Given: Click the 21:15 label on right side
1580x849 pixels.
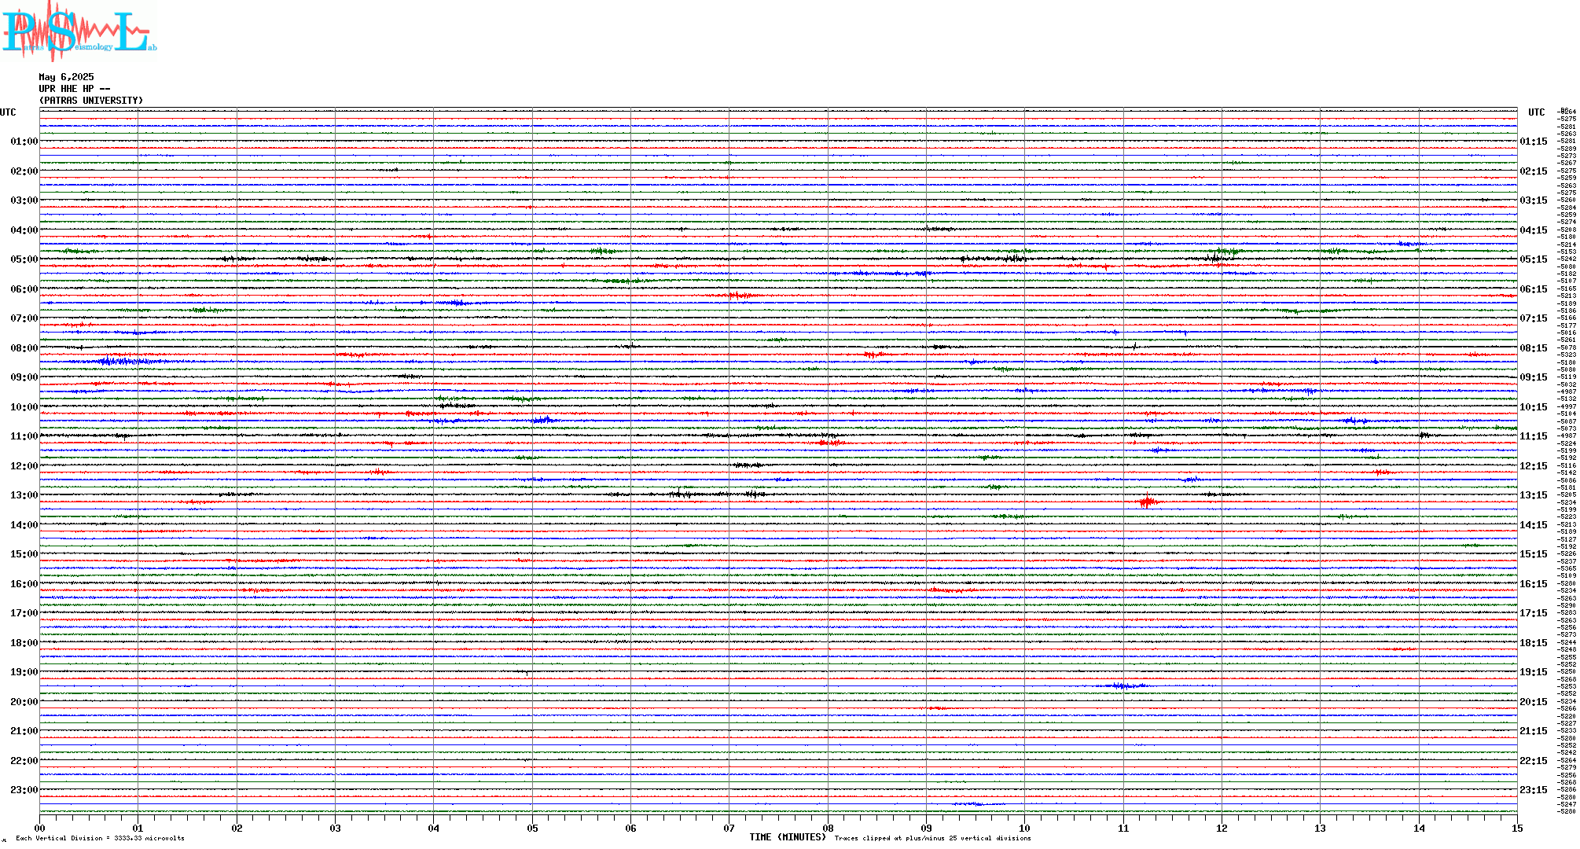Looking at the screenshot, I should tap(1534, 731).
